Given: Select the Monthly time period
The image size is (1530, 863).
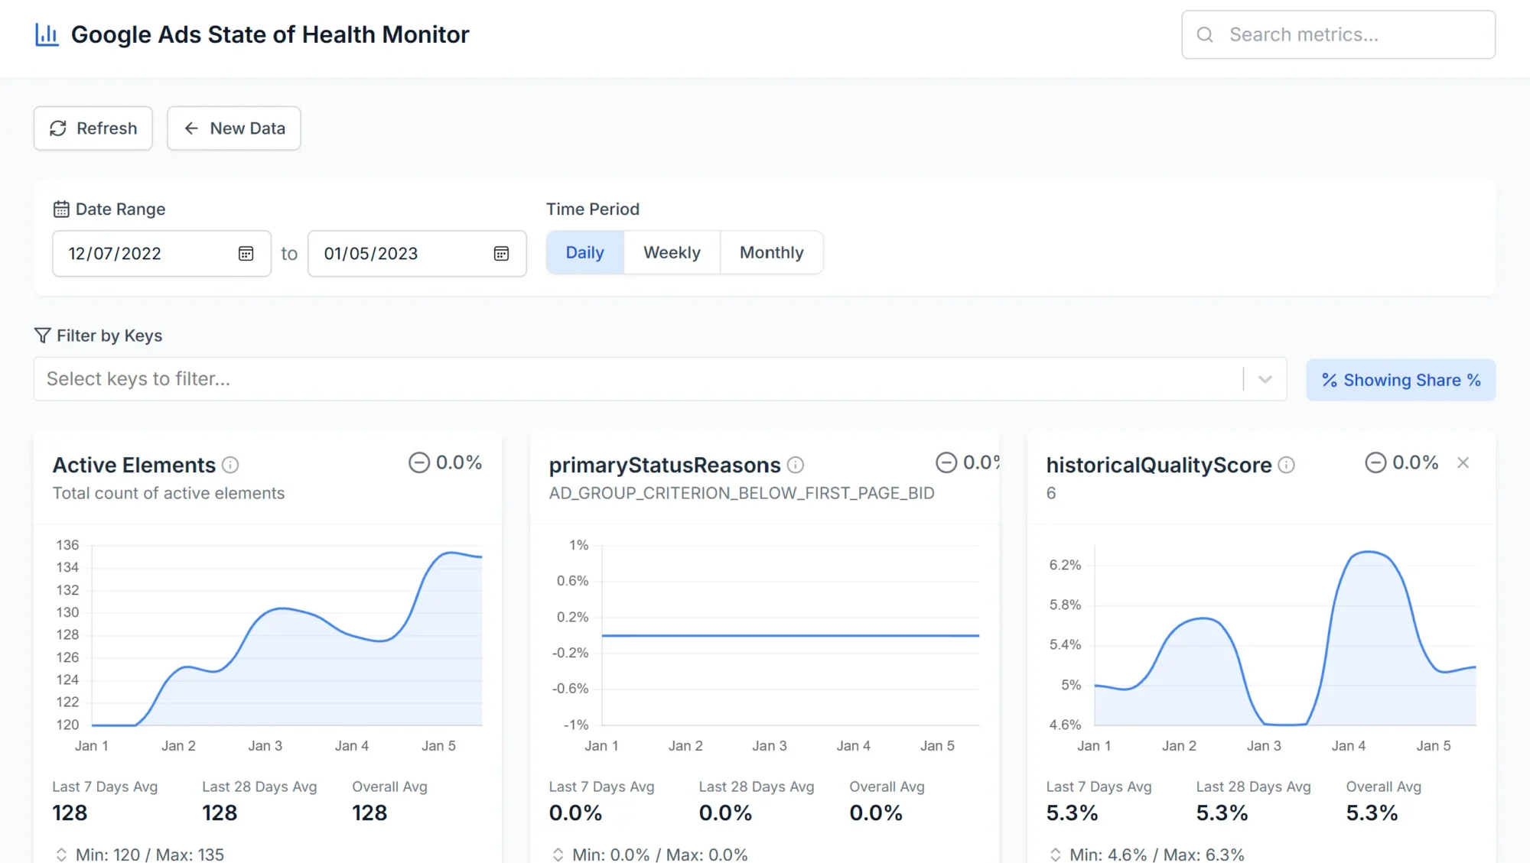Looking at the screenshot, I should (771, 252).
